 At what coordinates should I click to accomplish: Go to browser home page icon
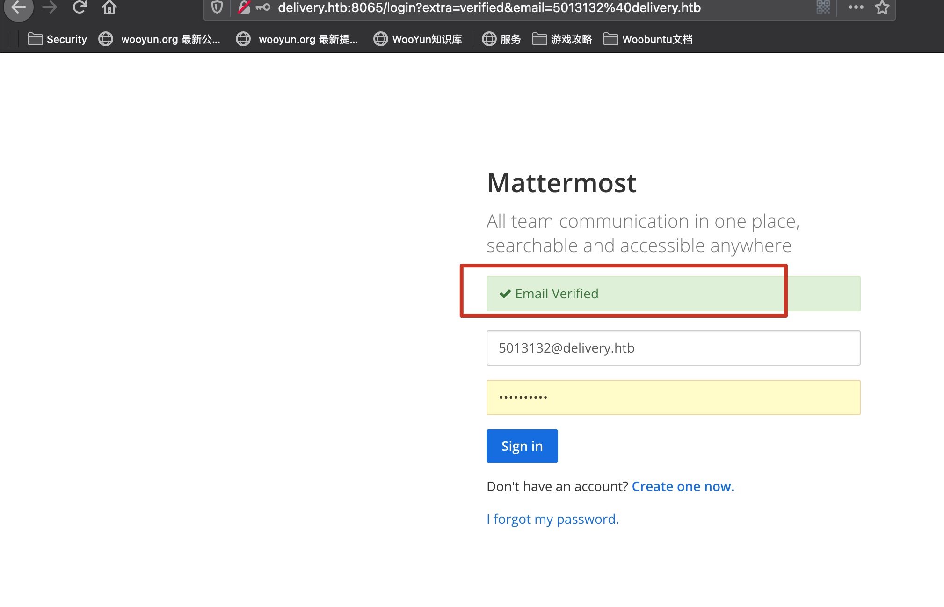tap(109, 7)
